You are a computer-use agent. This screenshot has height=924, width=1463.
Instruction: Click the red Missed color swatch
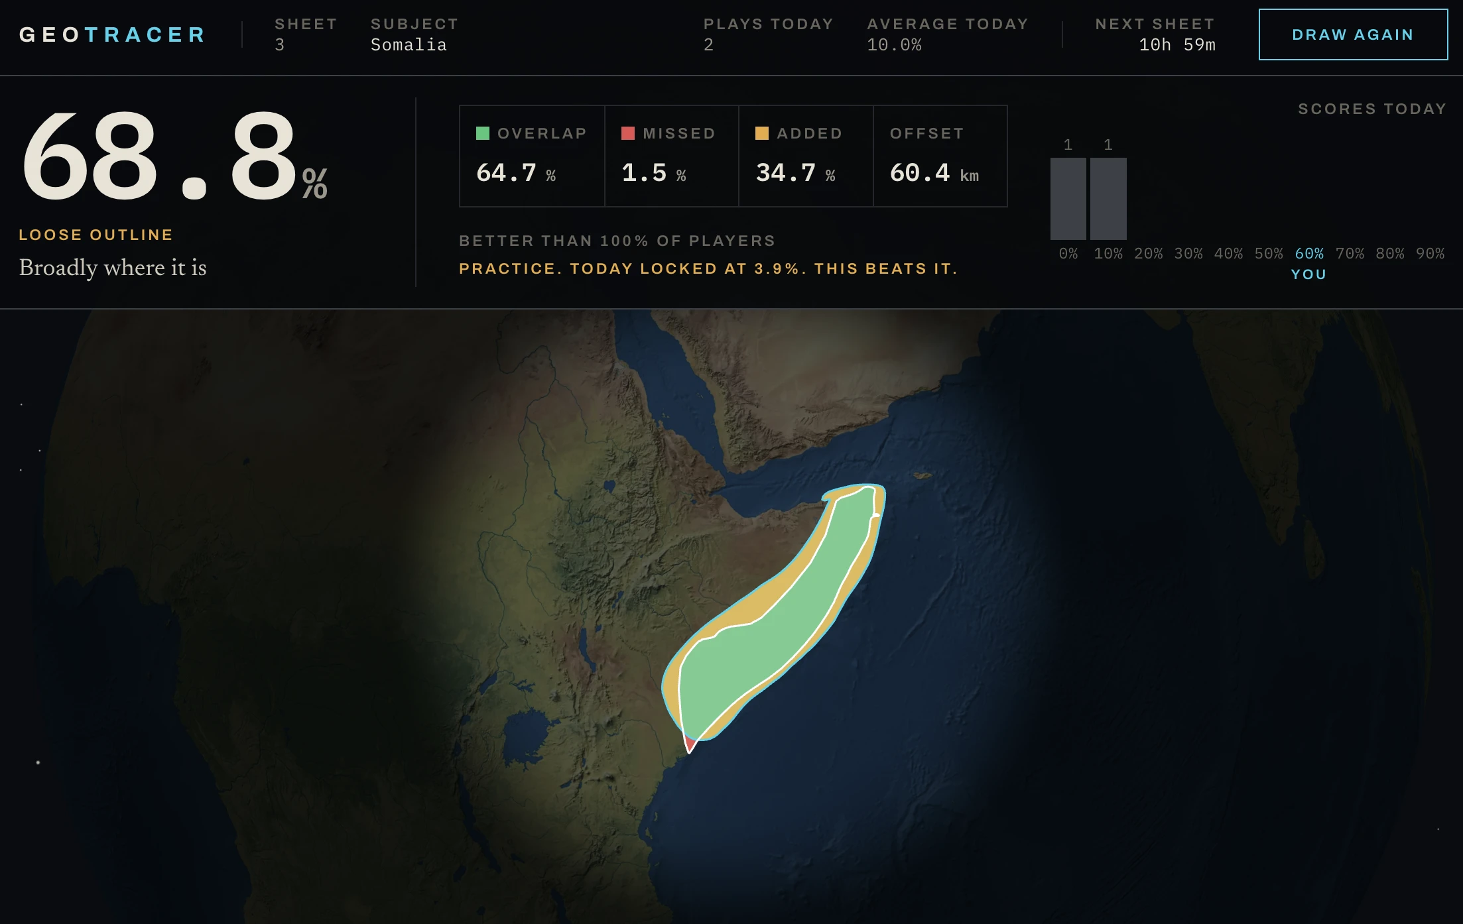(x=628, y=133)
